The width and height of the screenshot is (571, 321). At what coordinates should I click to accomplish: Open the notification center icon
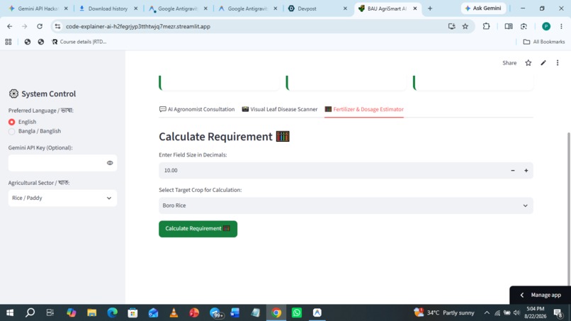pos(558,312)
